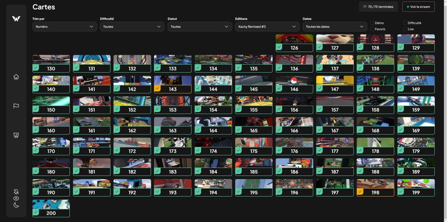
Task: Click the green checkmark on map 177
Action: (320, 150)
